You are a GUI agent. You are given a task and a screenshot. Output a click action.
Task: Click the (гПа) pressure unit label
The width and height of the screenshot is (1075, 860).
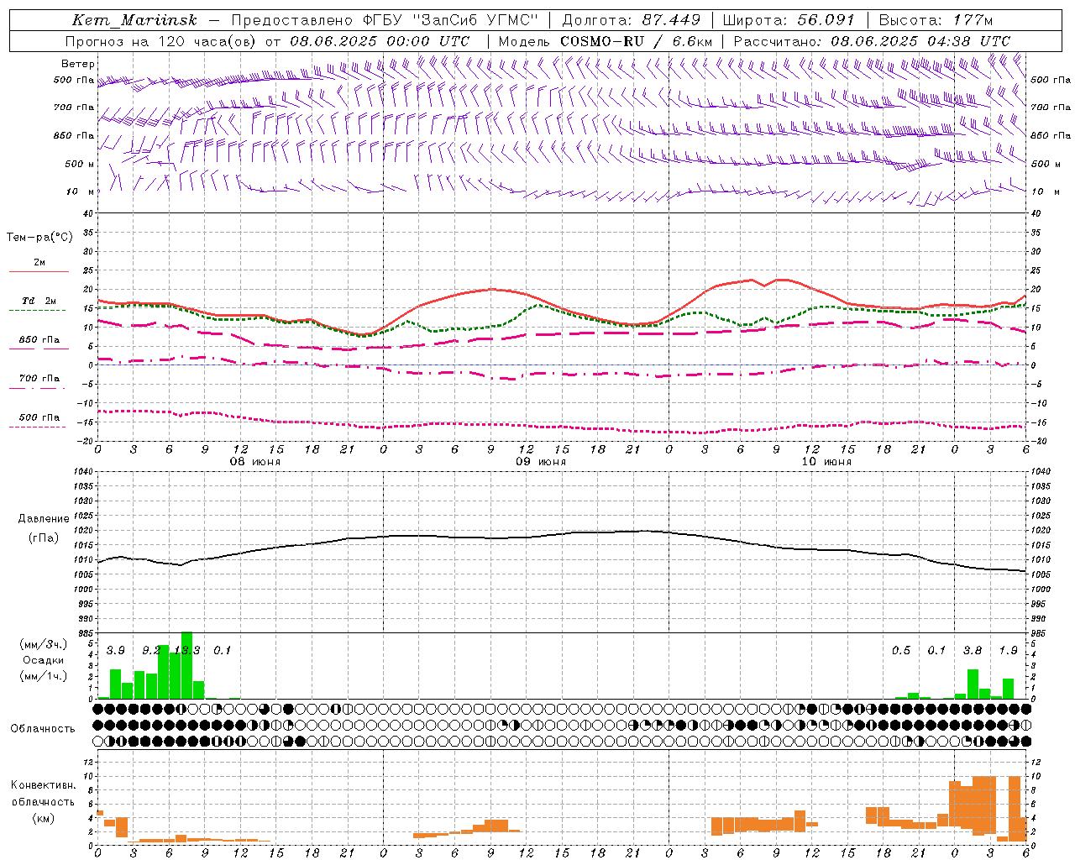[x=44, y=537]
